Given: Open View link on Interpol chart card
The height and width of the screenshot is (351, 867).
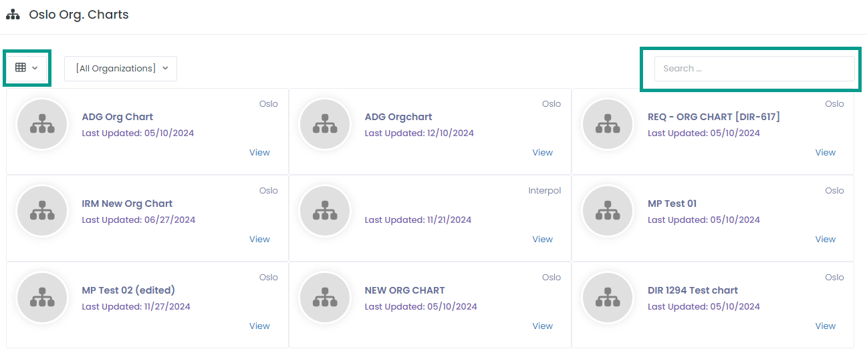Looking at the screenshot, I should pyautogui.click(x=543, y=240).
